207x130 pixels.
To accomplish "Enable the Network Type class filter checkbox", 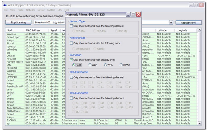I will coord(71,26).
